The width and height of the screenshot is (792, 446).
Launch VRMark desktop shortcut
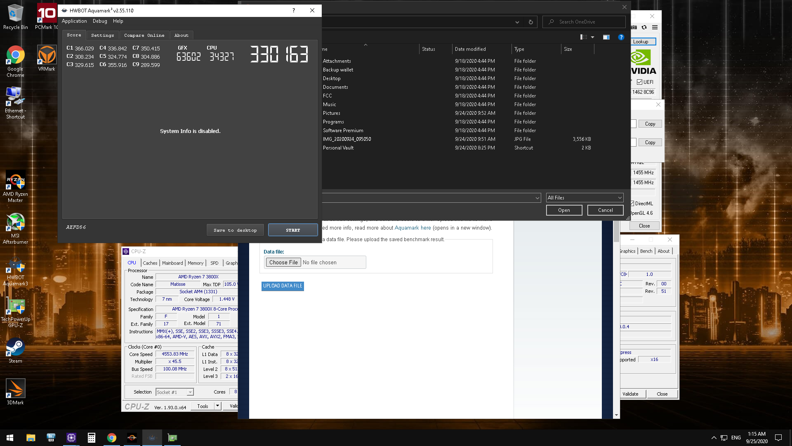[x=46, y=58]
